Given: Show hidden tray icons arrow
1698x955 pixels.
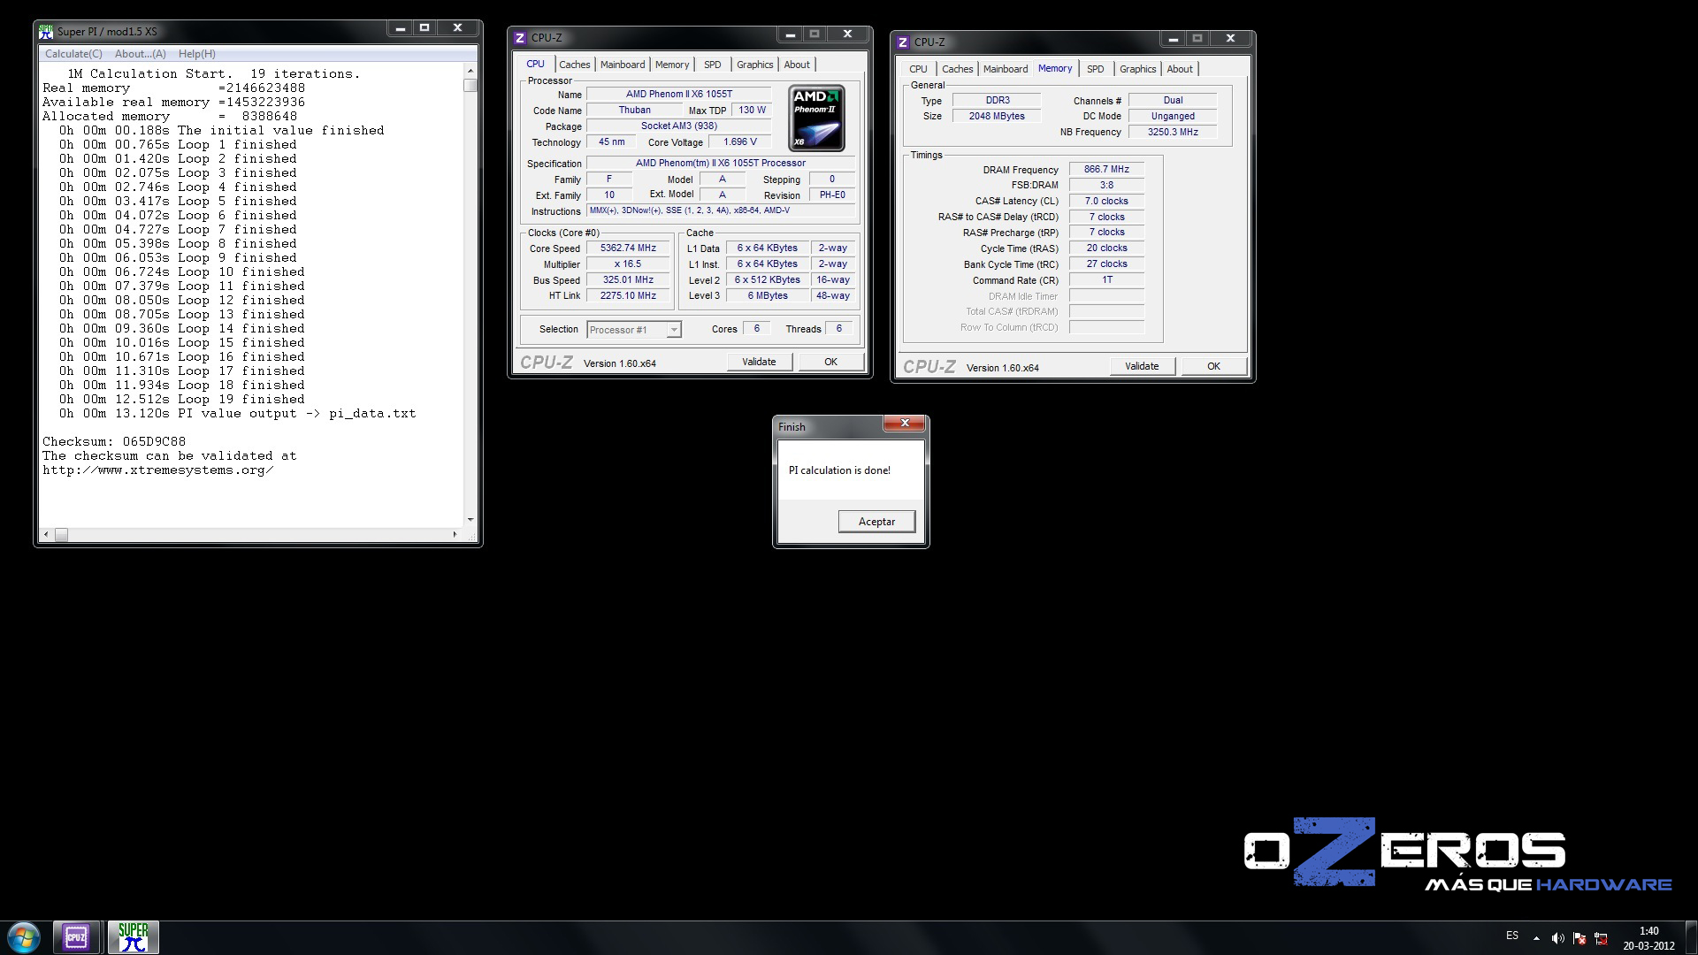Looking at the screenshot, I should [x=1536, y=938].
